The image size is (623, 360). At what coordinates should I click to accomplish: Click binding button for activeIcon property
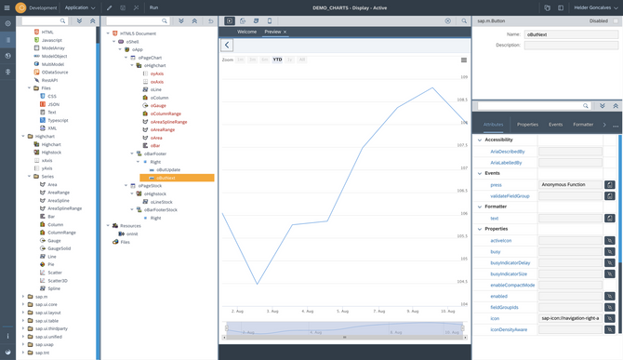(609, 240)
